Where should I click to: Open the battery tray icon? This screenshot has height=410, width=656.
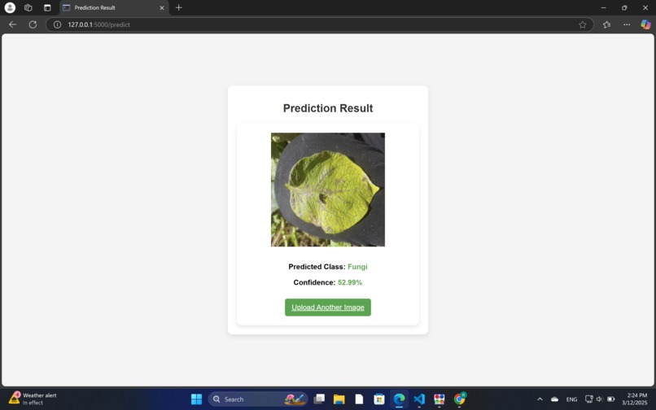click(610, 399)
